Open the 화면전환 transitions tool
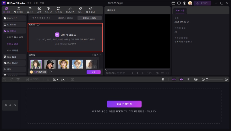231x131 pixels. tap(70, 10)
